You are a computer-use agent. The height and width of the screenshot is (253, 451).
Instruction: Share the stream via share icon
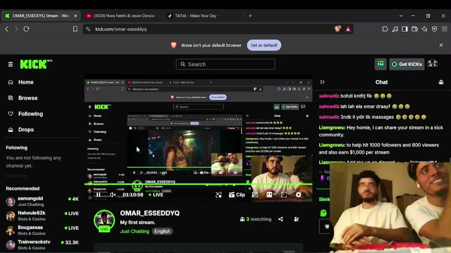(x=281, y=219)
